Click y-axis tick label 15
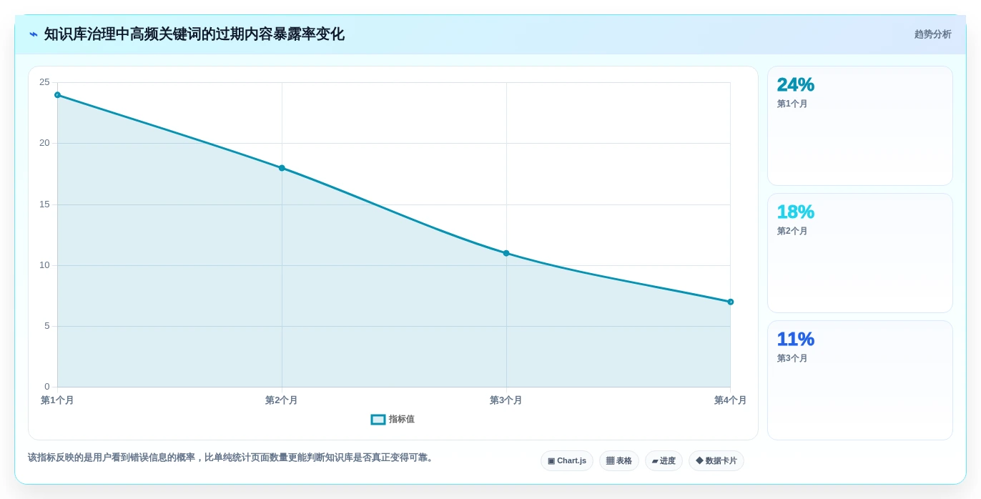The image size is (981, 499). click(x=44, y=204)
